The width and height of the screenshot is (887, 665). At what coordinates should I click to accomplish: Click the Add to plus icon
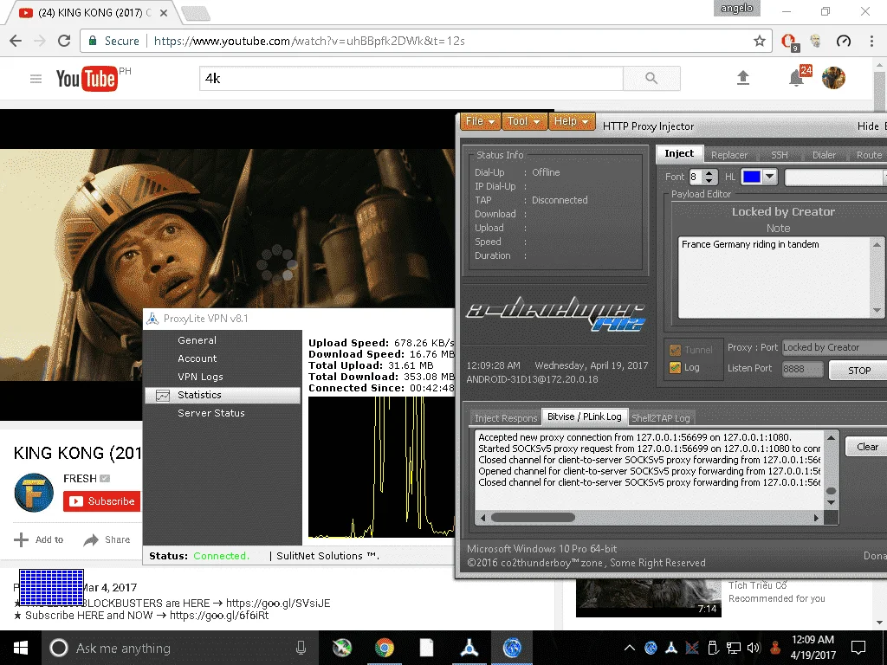[x=21, y=539]
